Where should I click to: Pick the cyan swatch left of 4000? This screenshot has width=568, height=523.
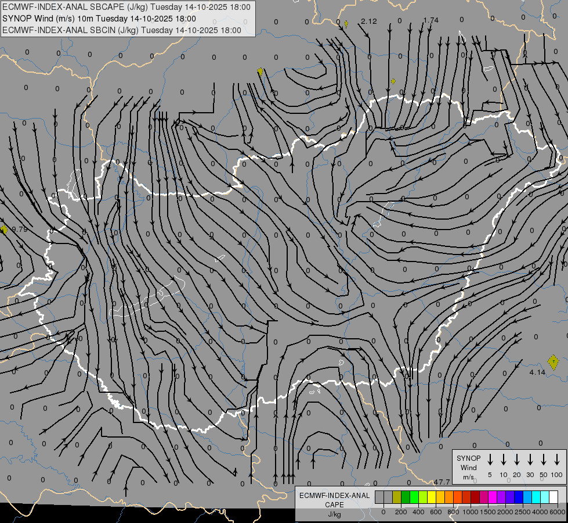point(536,497)
